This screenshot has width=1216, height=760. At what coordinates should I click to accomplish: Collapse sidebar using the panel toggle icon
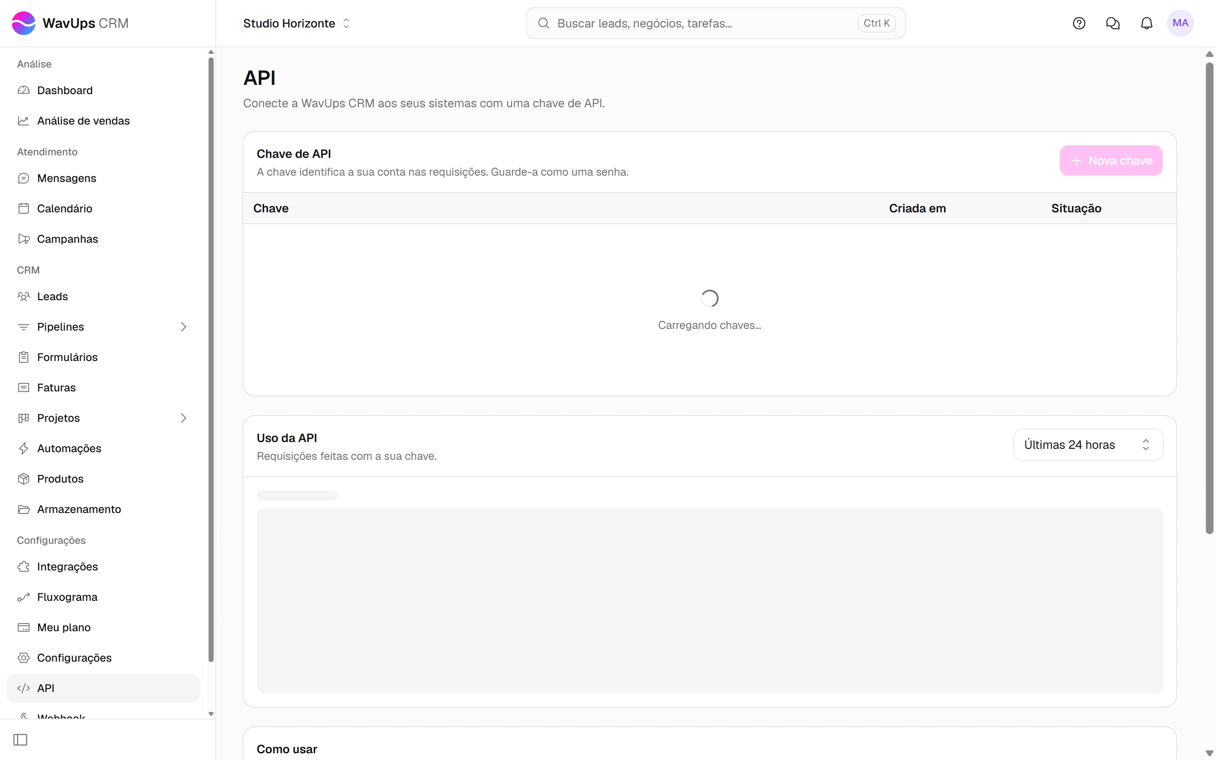tap(20, 739)
